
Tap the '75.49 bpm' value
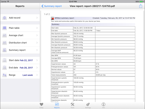77,58
